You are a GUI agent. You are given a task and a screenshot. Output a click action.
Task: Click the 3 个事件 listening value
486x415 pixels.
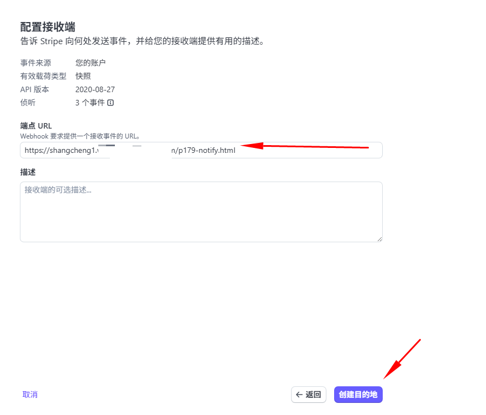click(89, 103)
